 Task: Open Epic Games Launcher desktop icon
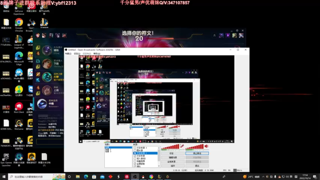6,160
